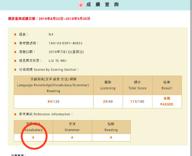The height and width of the screenshot is (156, 192).
Task: Click the Scores by Scoring Section label
Action: click(x=49, y=70)
